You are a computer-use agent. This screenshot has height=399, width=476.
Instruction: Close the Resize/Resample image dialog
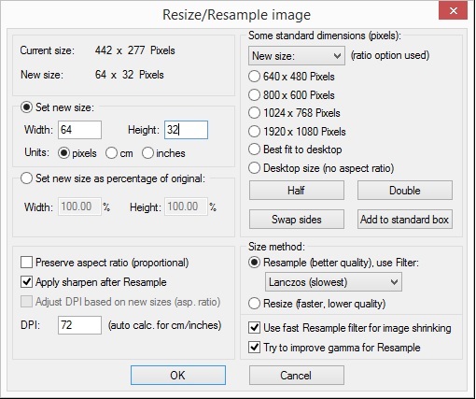coord(453,11)
